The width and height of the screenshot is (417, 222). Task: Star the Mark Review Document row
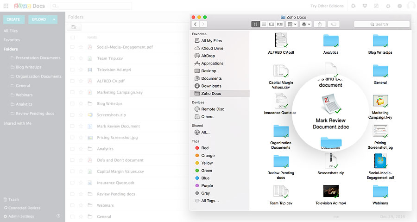(x=81, y=126)
